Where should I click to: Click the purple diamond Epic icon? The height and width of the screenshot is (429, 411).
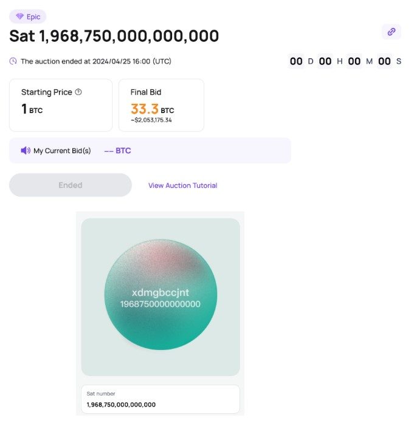point(19,16)
